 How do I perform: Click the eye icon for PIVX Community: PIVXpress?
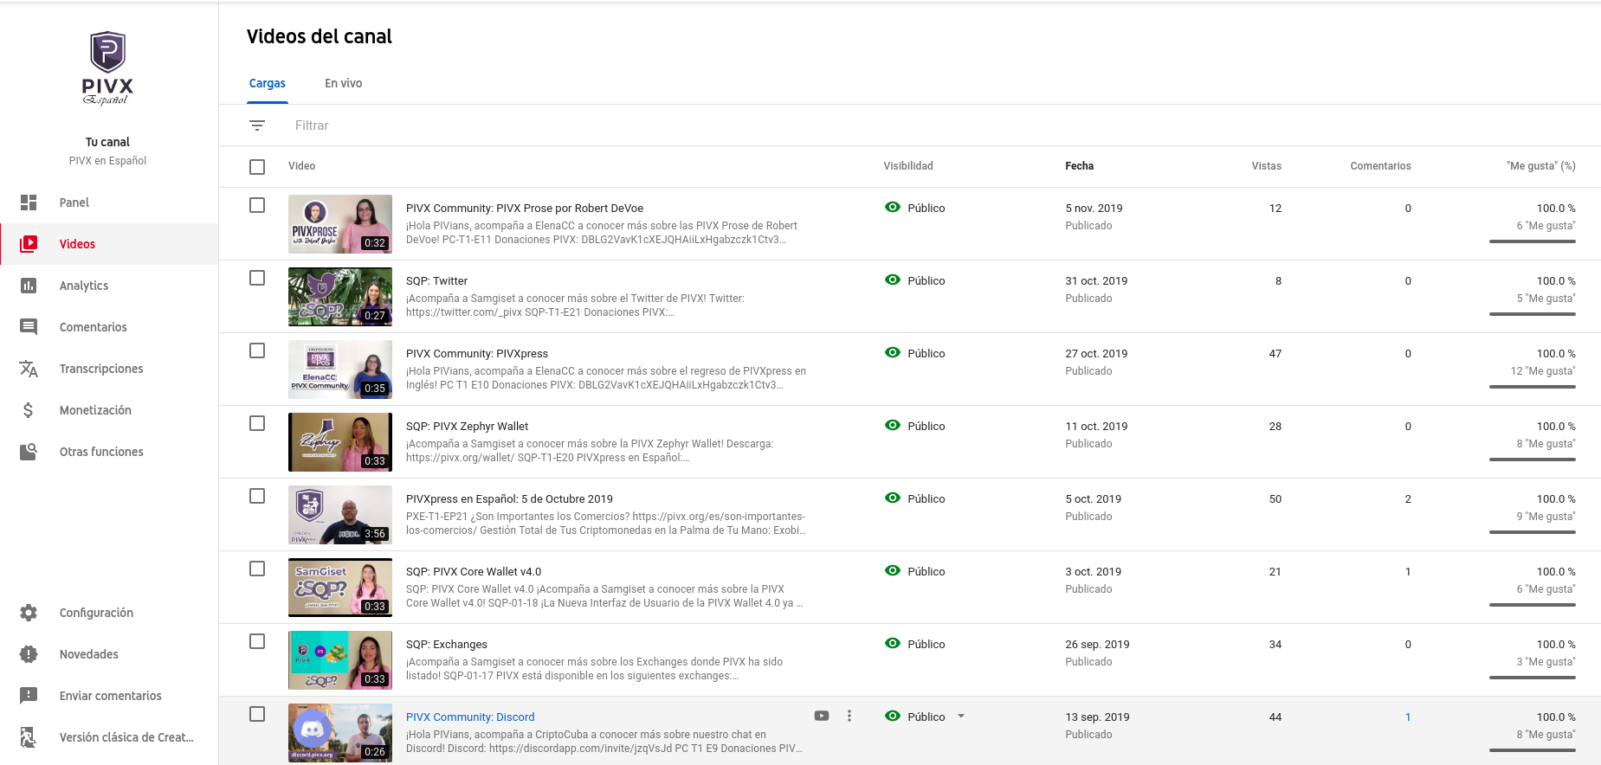893,352
